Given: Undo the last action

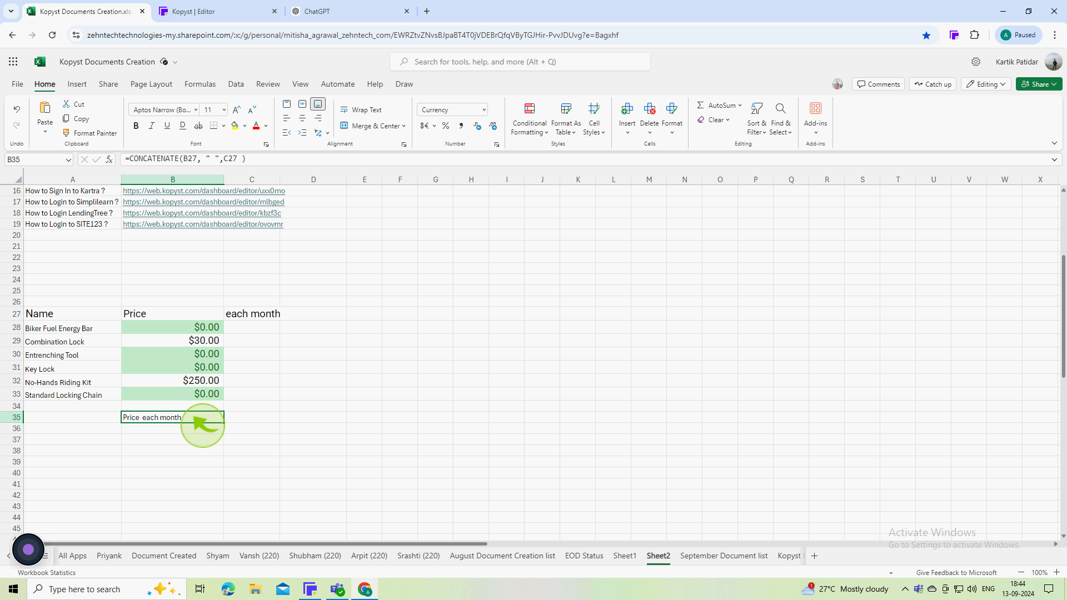Looking at the screenshot, I should coord(17,109).
